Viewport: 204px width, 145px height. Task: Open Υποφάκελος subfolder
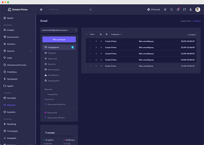coord(53,94)
